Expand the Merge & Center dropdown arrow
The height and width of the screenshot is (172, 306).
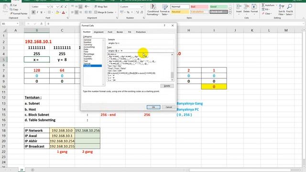tap(116, 12)
